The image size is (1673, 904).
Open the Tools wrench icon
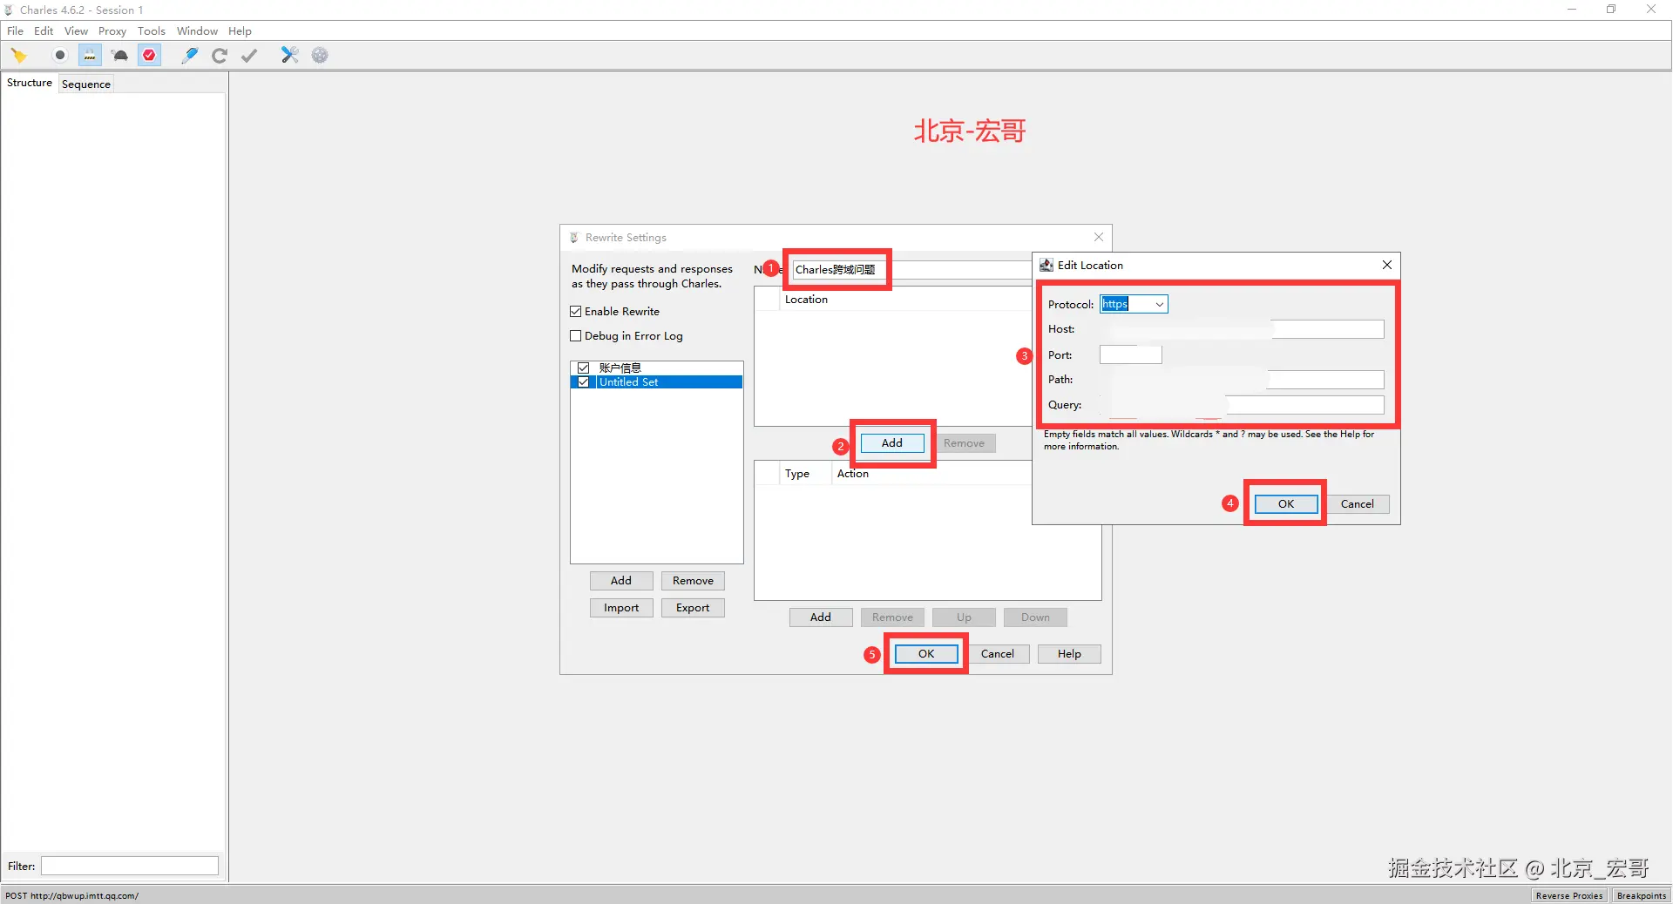[x=289, y=56]
